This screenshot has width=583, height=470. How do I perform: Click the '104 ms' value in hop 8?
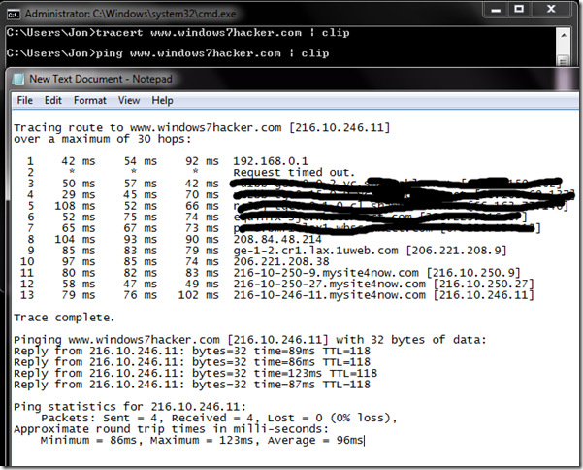click(x=75, y=239)
